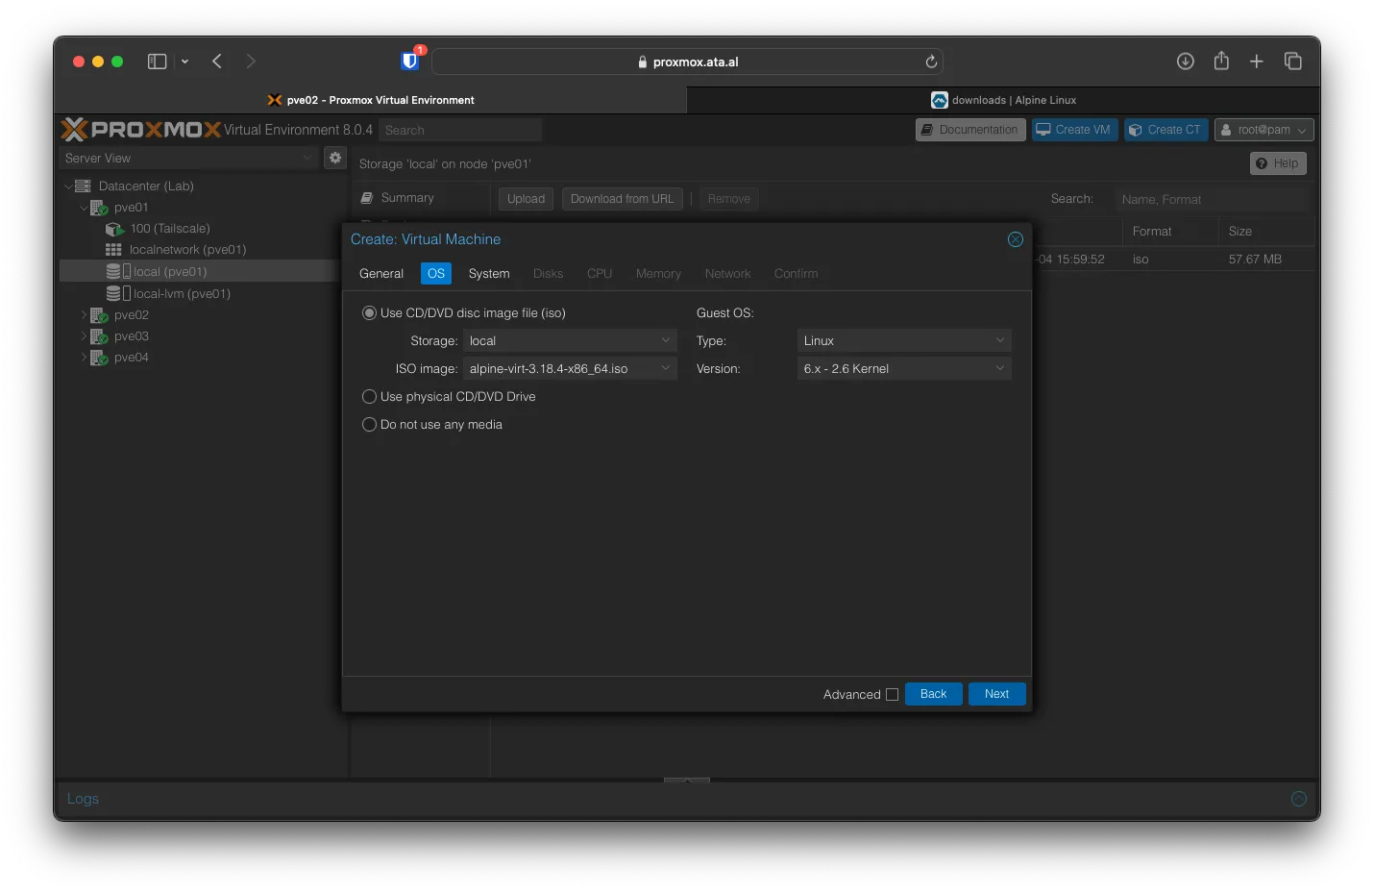1374x892 pixels.
Task: Open Safari sidebar options chevron
Action: [184, 62]
